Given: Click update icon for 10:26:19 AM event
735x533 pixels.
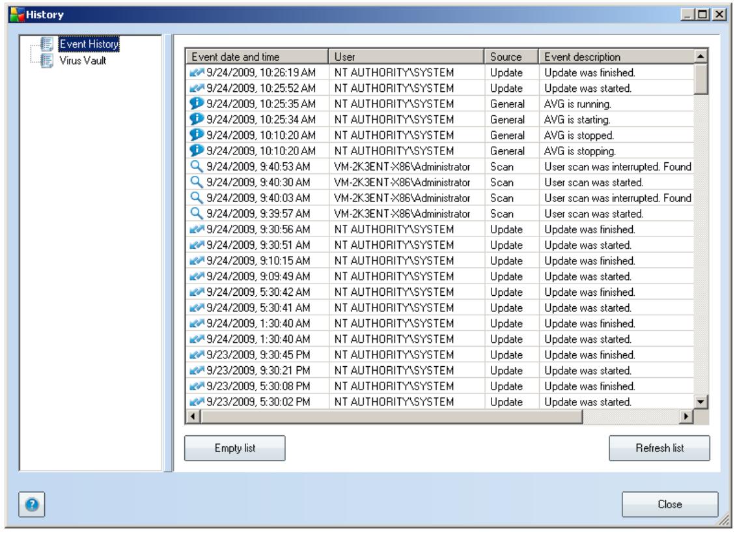Looking at the screenshot, I should [197, 72].
